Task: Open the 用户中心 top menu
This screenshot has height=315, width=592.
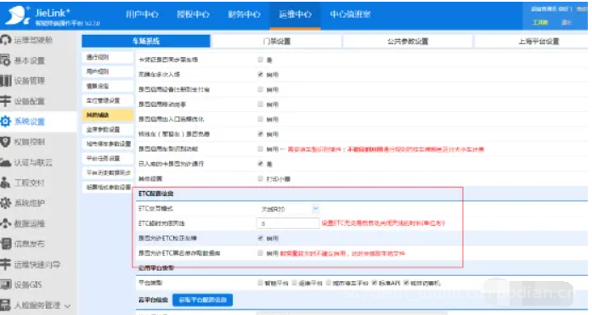Action: [142, 14]
